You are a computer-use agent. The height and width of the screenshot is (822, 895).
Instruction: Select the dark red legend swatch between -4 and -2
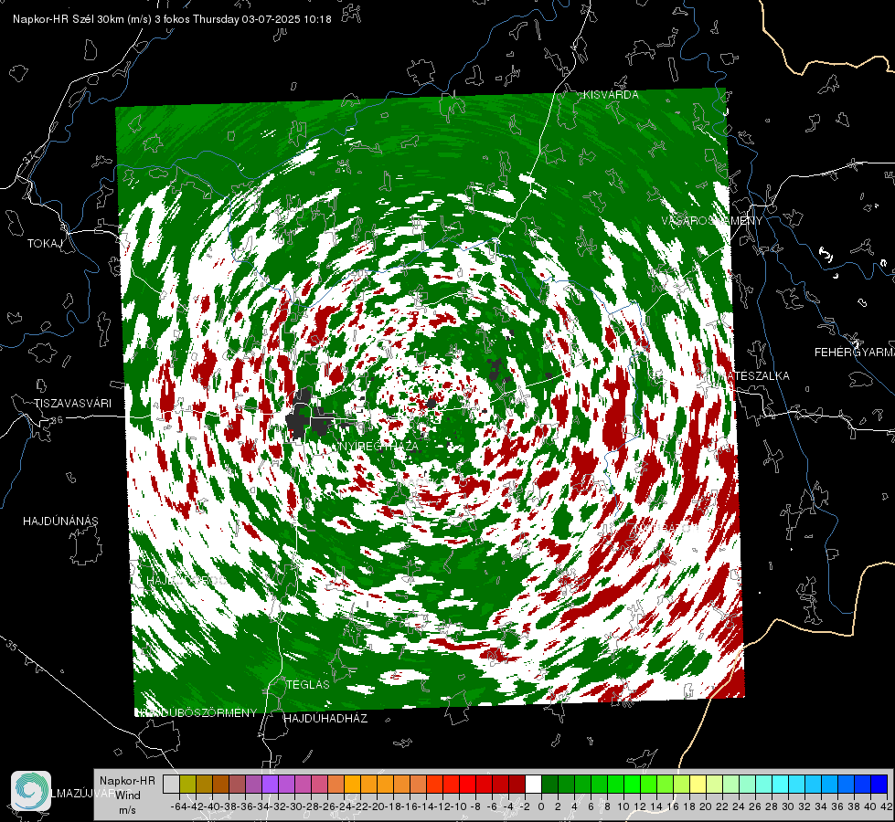(x=517, y=785)
